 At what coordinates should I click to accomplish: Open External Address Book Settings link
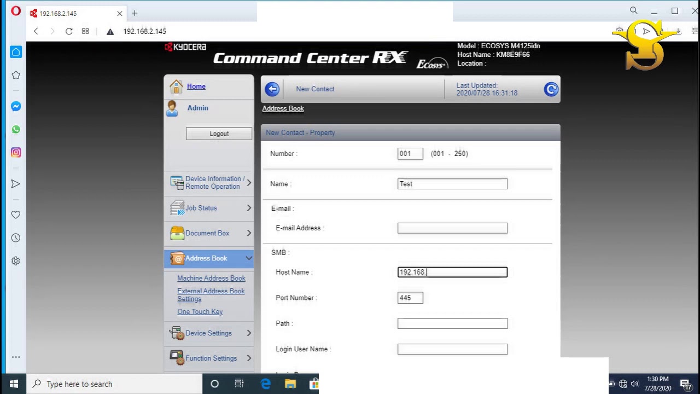tap(211, 295)
